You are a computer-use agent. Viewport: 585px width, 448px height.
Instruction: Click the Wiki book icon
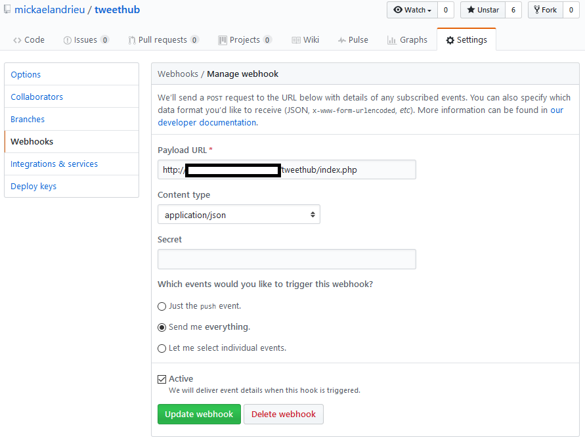click(x=296, y=40)
